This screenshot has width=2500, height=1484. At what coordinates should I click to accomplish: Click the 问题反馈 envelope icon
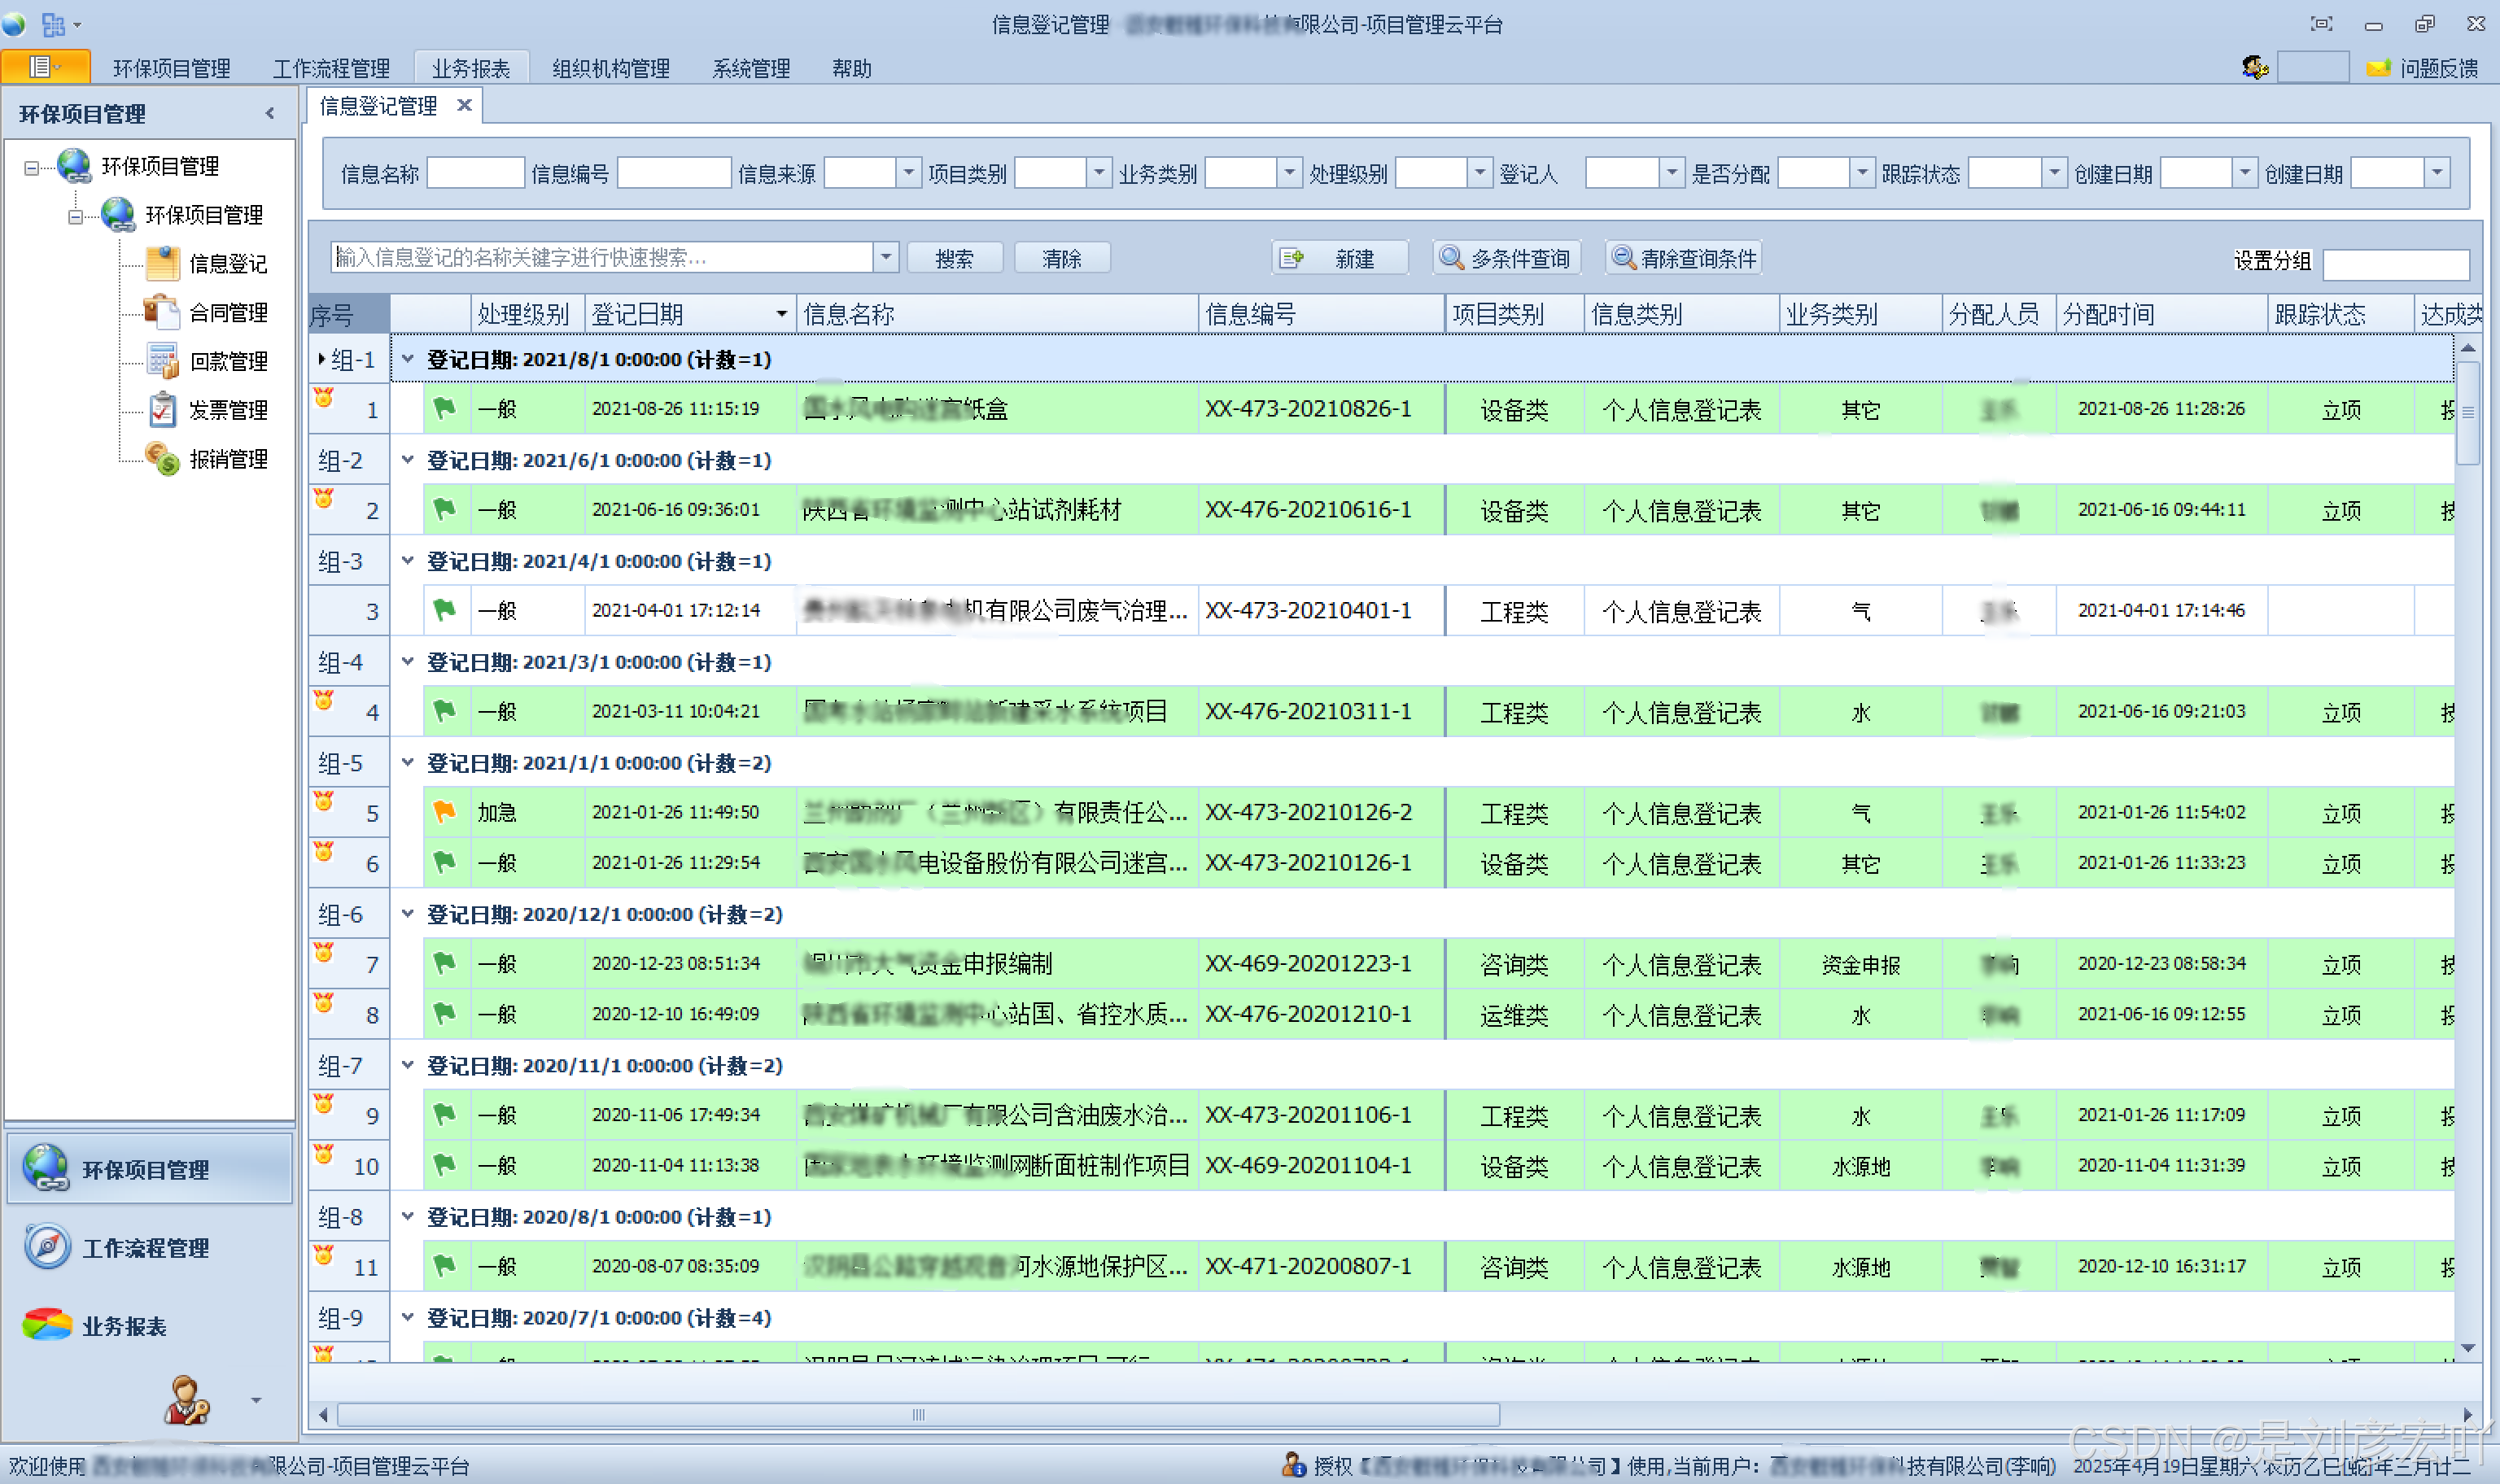(x=2378, y=68)
